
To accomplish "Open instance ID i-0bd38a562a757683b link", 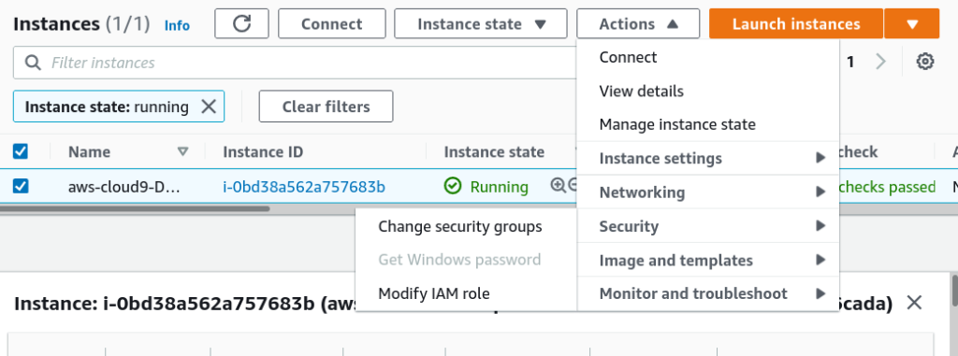I will (x=304, y=186).
